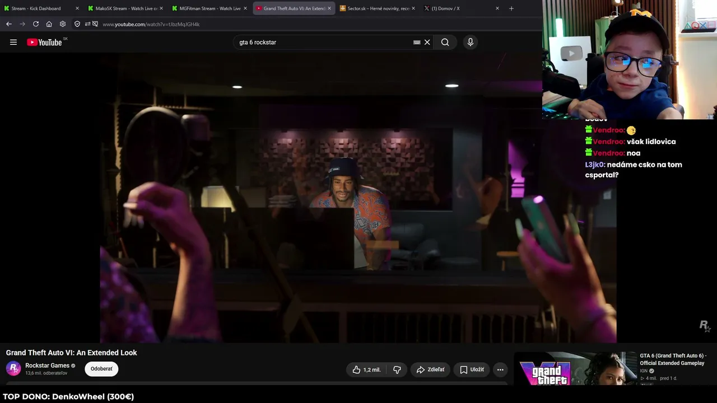Viewport: 717px width, 403px height.
Task: Click chat message 'nedáme csko na tom csportal?'
Action: point(634,170)
